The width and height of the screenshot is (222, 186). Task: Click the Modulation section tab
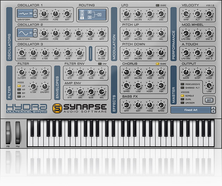[x=114, y=34]
